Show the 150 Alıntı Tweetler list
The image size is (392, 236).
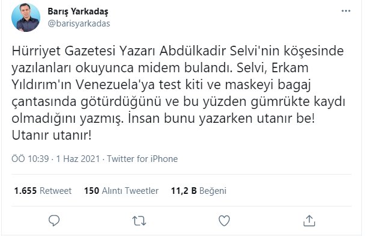click(x=121, y=191)
